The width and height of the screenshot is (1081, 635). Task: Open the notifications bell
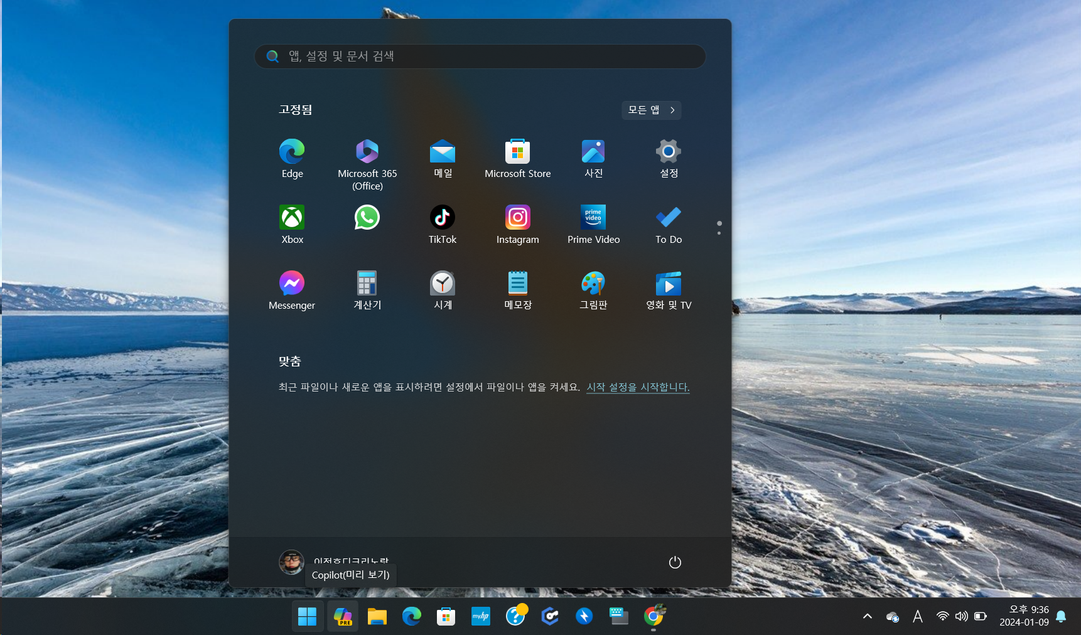(x=1061, y=616)
